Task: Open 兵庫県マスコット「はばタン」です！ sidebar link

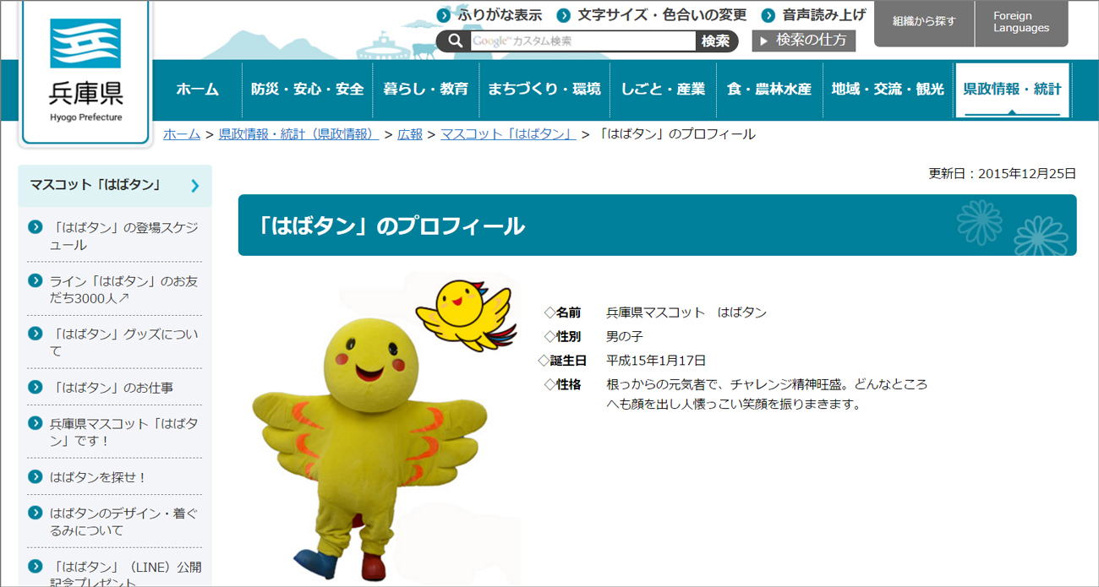Action: [x=124, y=432]
